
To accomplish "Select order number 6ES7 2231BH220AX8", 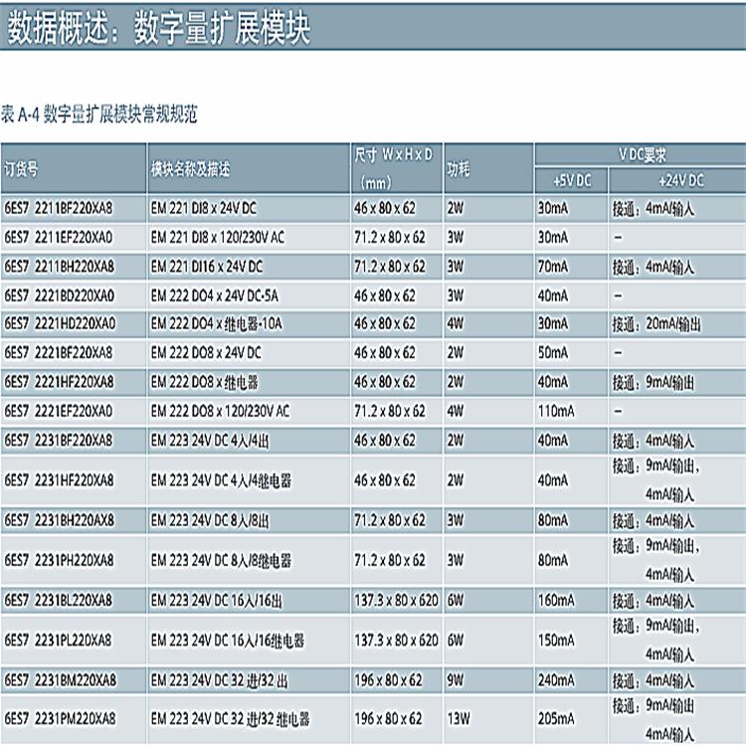I will click(x=59, y=520).
